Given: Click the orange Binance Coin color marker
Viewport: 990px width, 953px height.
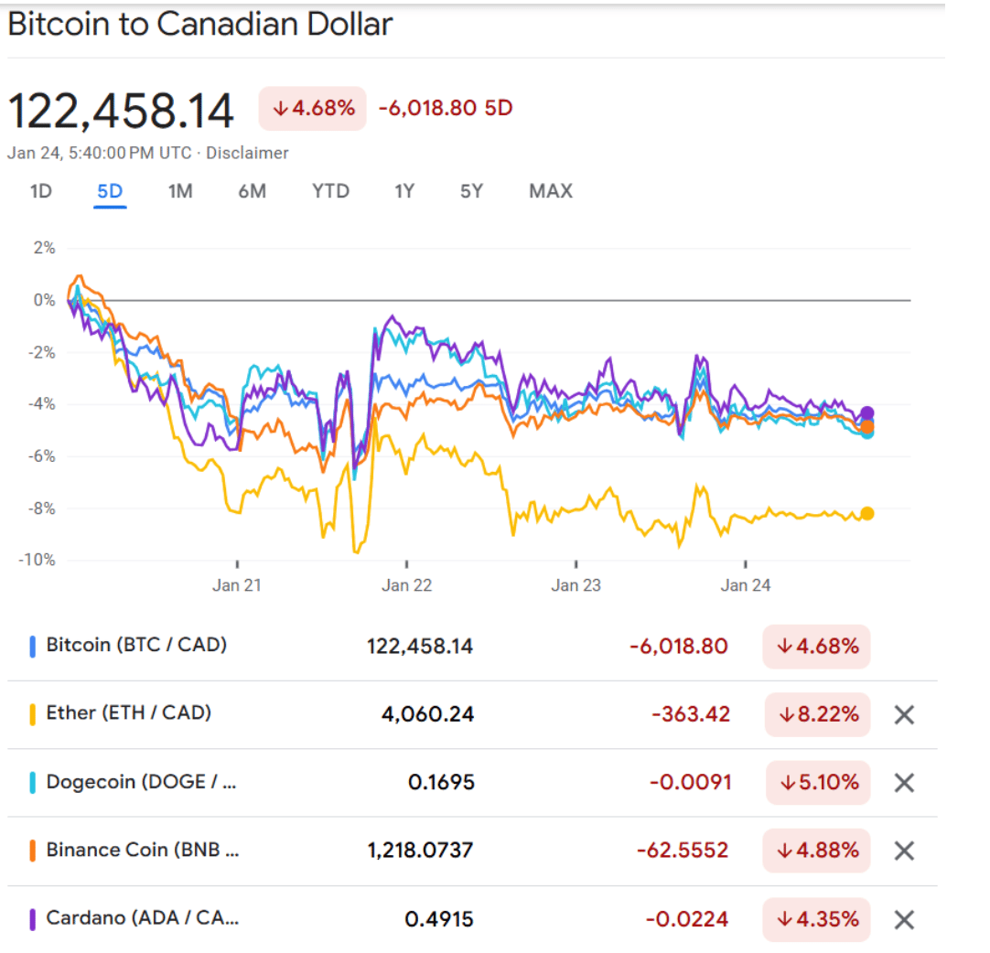Looking at the screenshot, I should pos(33,851).
